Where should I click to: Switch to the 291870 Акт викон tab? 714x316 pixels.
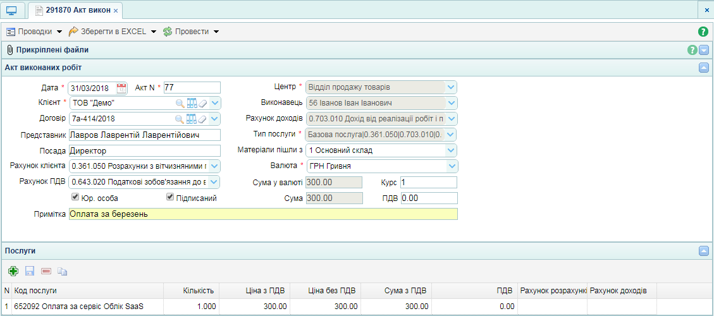pyautogui.click(x=75, y=10)
